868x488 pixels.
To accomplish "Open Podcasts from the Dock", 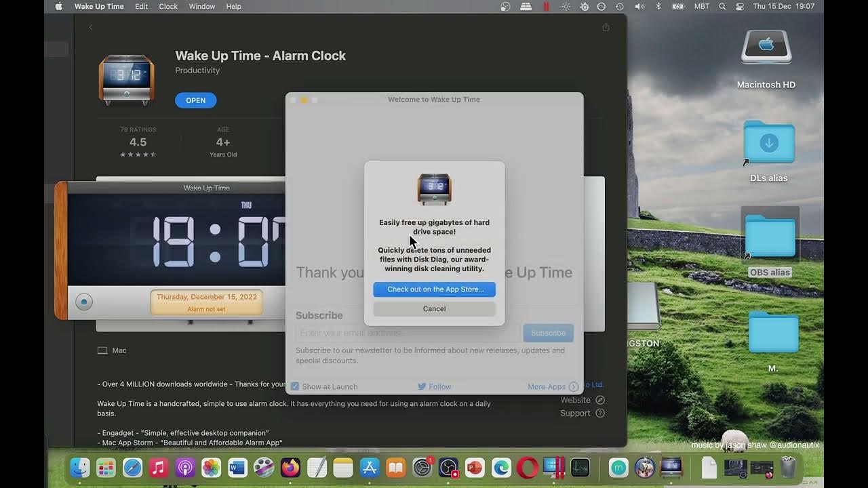I will 185,468.
